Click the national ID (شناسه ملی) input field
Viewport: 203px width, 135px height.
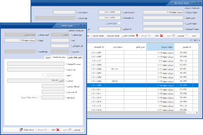pos(110,12)
